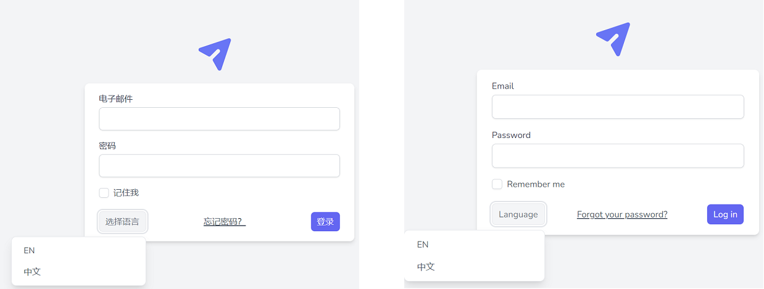
Task: Click the Log in button
Action: click(x=725, y=214)
